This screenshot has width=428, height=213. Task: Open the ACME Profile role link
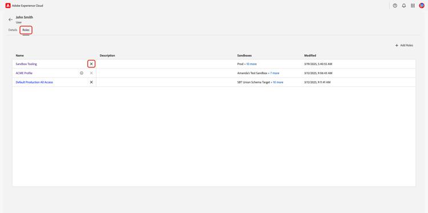coord(24,73)
